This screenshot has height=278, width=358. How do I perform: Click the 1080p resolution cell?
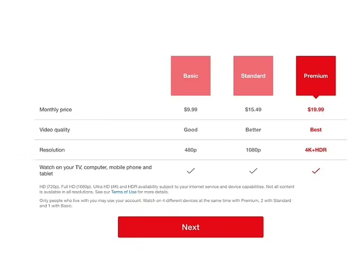253,150
